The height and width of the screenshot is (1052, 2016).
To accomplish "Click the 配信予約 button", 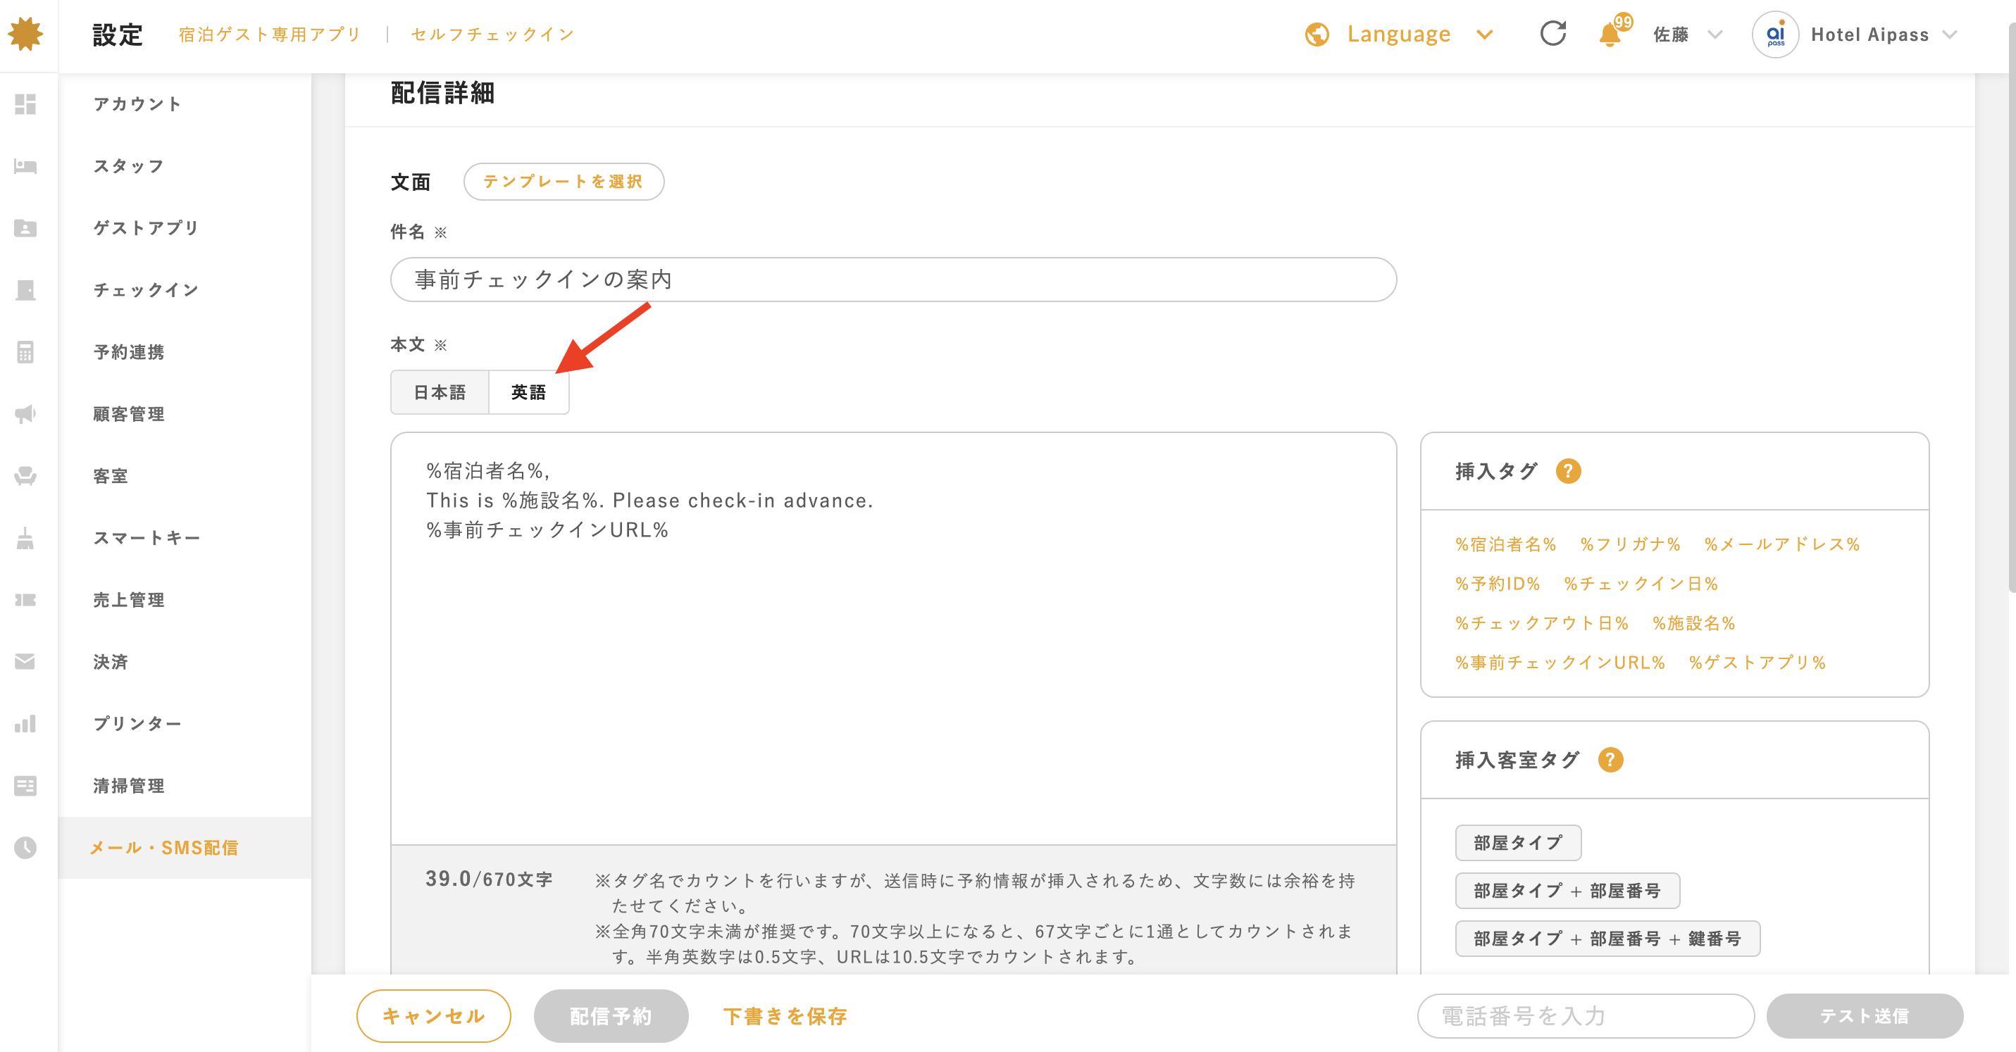I will (x=611, y=1015).
